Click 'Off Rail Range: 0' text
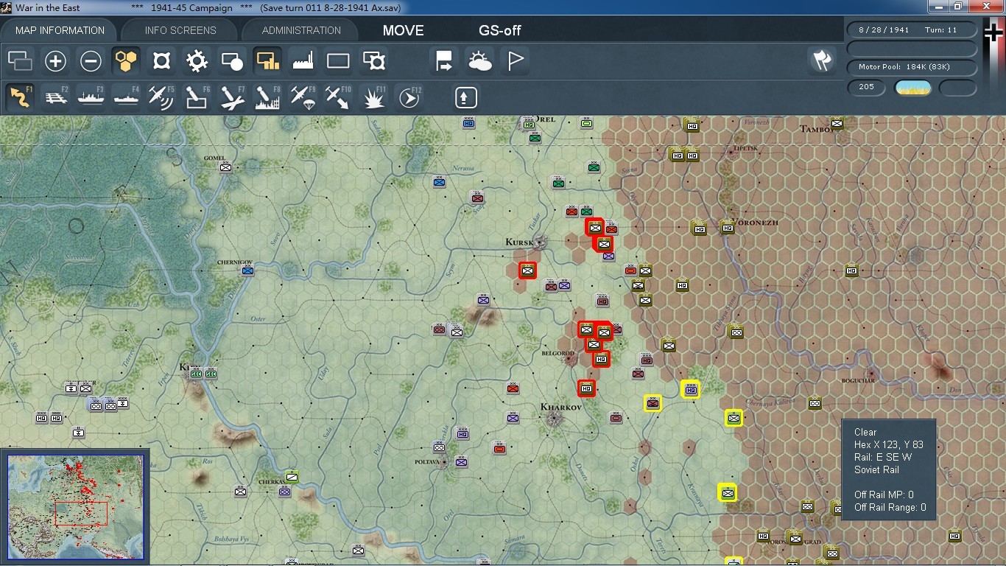This screenshot has height=566, width=1006. (x=890, y=507)
